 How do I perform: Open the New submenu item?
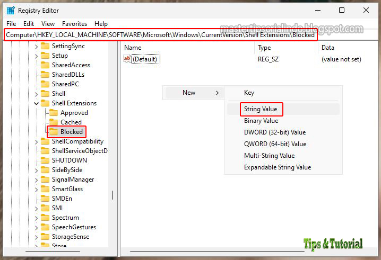[x=193, y=93]
